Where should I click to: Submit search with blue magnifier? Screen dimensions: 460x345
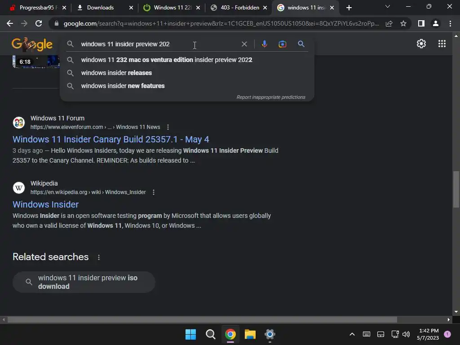coord(301,44)
